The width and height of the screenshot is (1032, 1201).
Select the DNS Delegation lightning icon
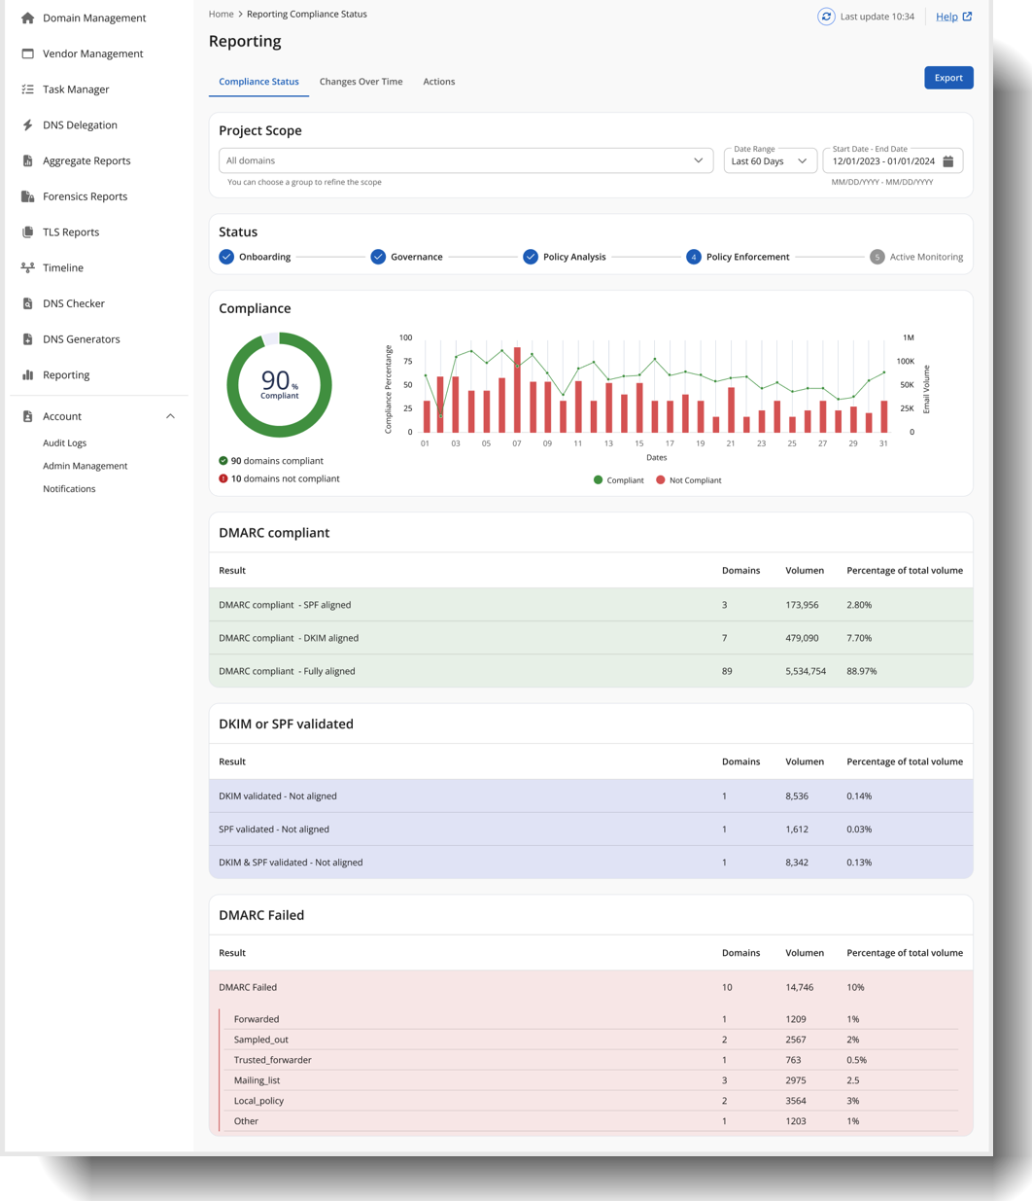coord(28,124)
